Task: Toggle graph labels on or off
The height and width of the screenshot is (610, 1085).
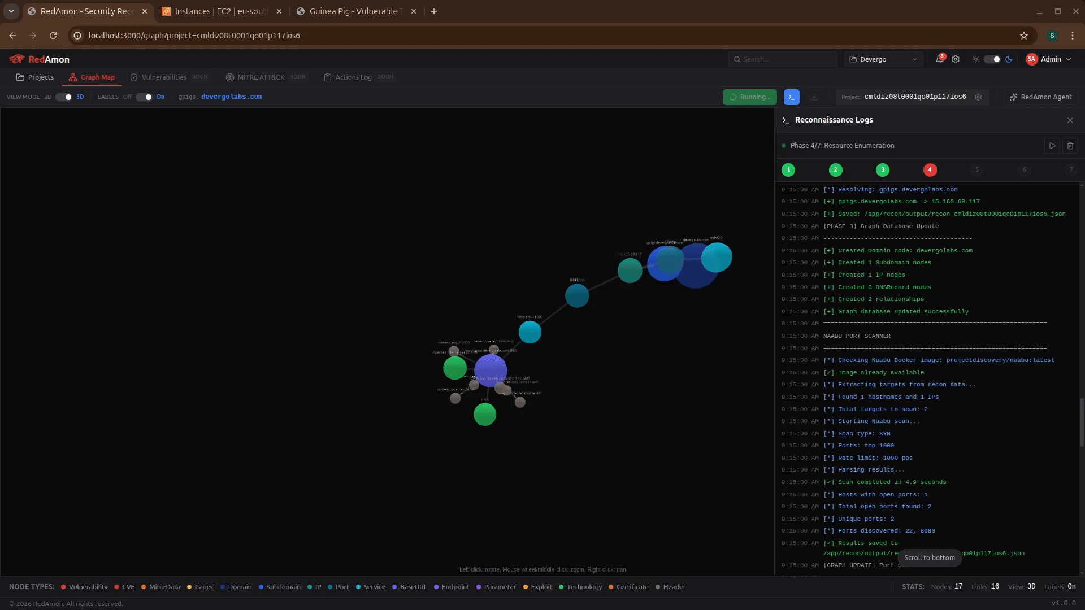Action: coord(144,97)
